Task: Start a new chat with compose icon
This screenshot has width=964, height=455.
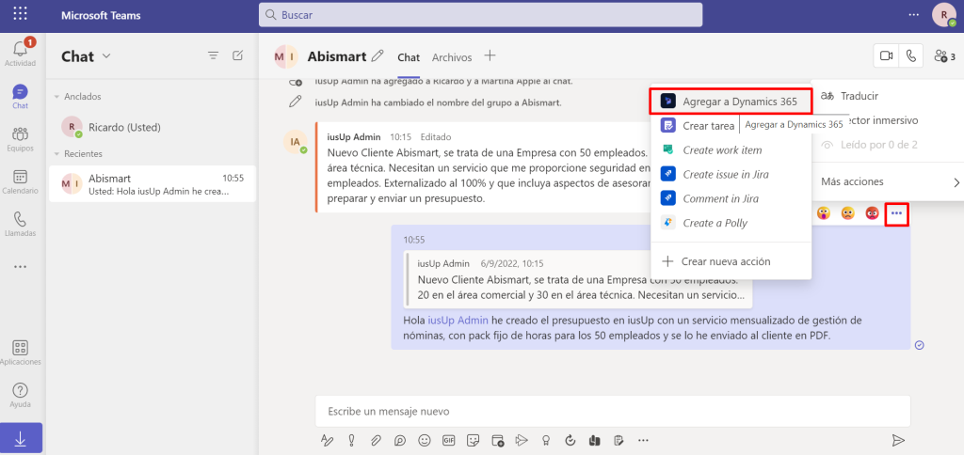Action: (x=238, y=55)
